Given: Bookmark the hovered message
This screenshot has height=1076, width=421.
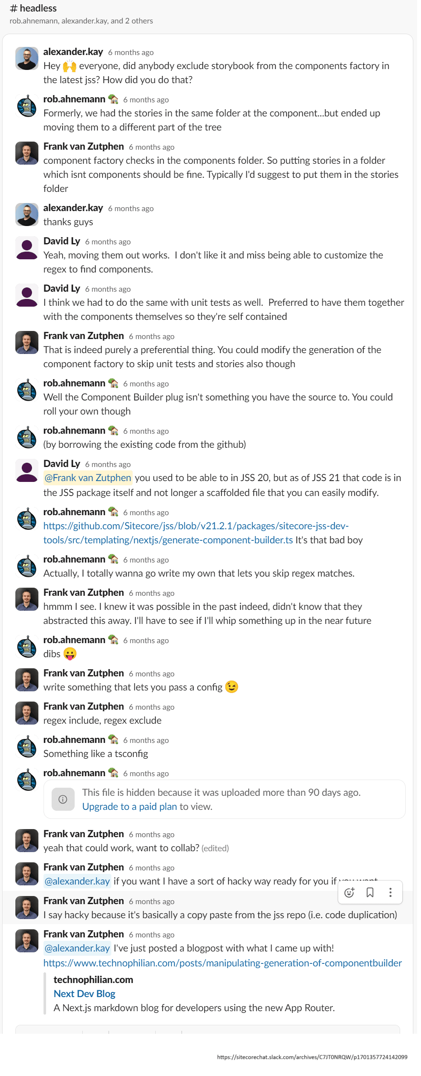Looking at the screenshot, I should point(370,893).
